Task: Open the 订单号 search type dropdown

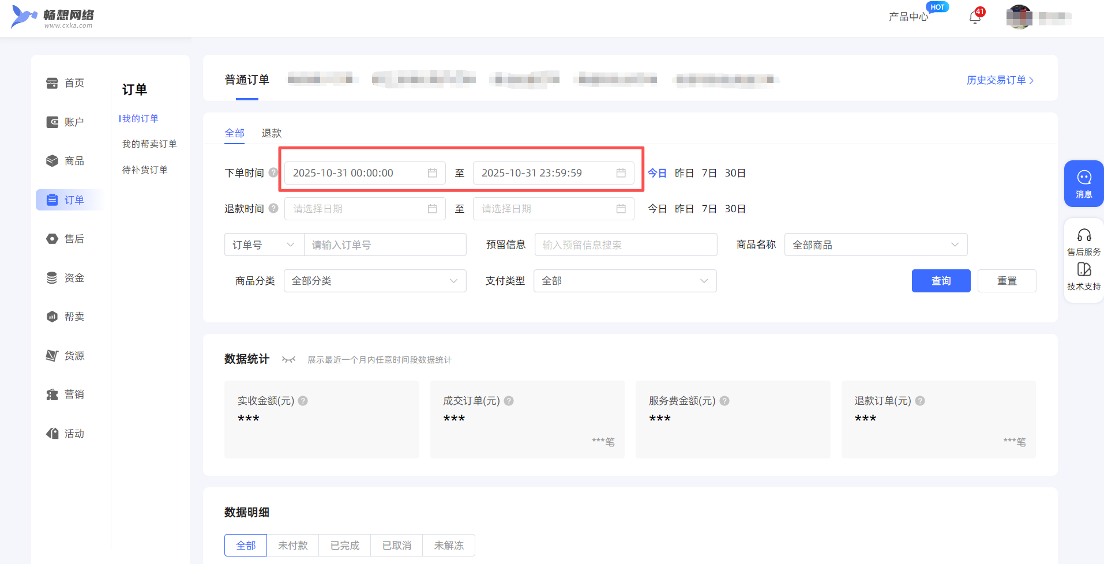Action: tap(264, 245)
